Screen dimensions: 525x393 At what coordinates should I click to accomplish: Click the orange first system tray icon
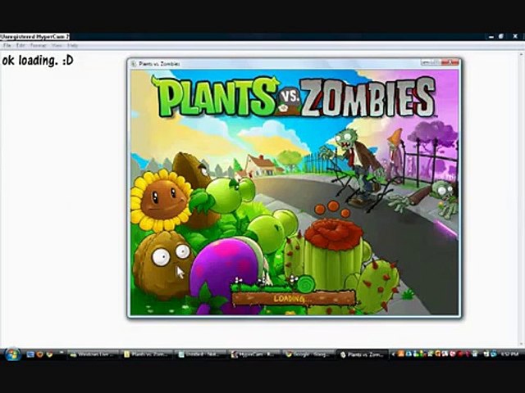pyautogui.click(x=401, y=355)
